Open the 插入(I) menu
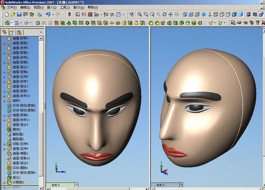265x190 pixels. coord(52,7)
